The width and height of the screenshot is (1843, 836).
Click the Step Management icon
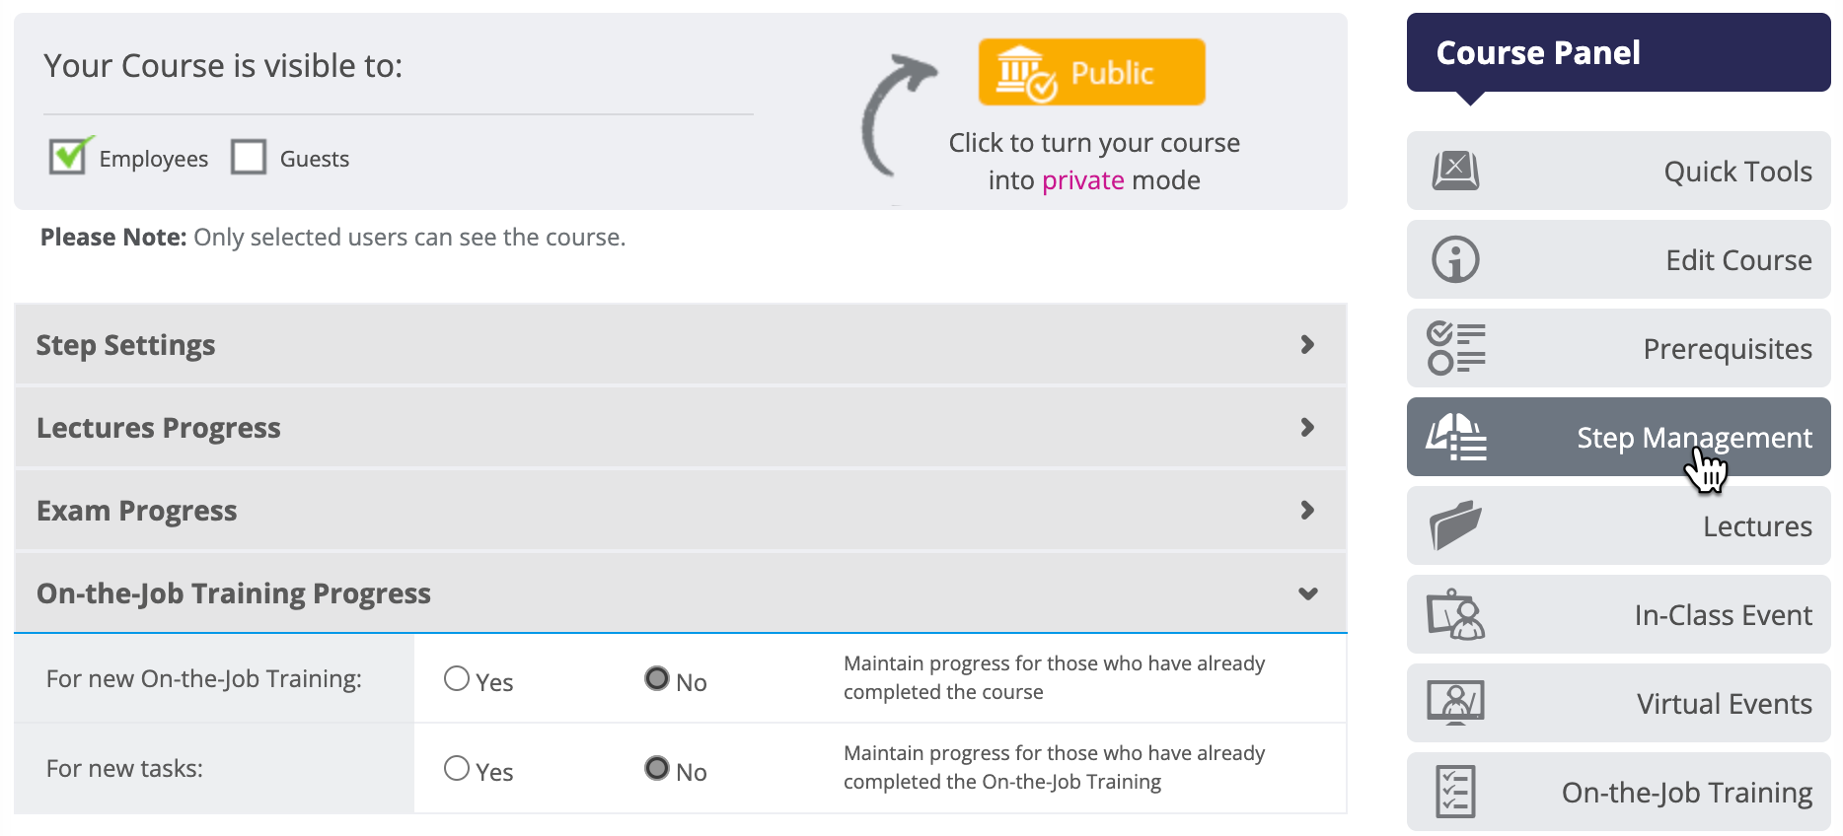click(x=1455, y=438)
